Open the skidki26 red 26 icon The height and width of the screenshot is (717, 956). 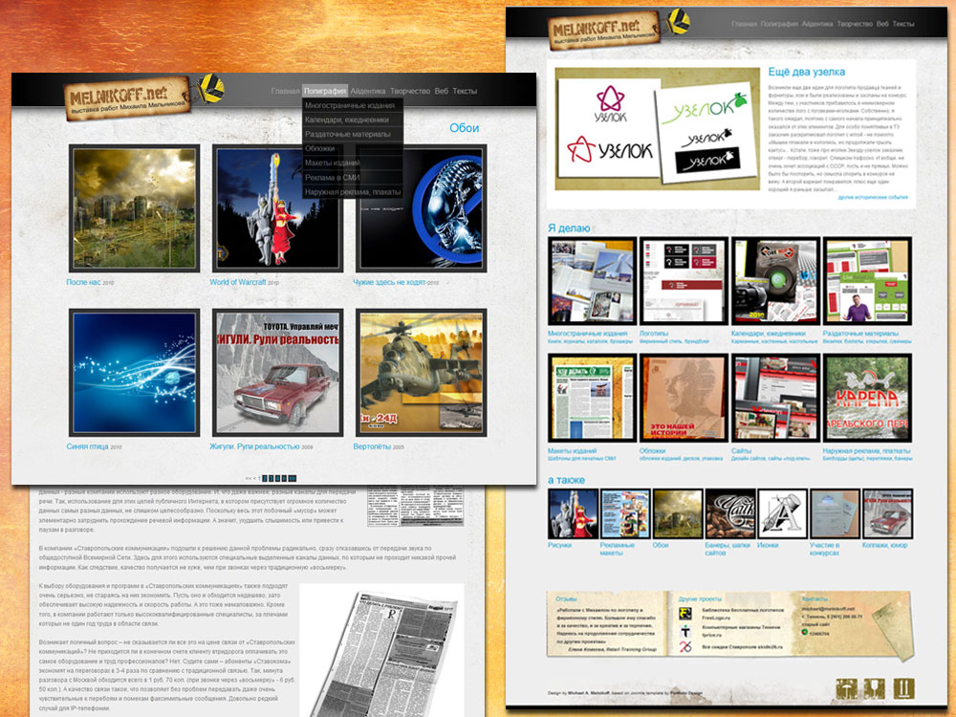tap(685, 647)
